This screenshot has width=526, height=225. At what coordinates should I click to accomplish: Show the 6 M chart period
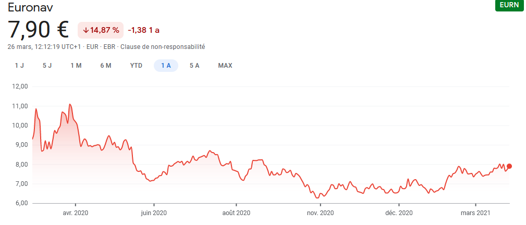[x=106, y=66]
